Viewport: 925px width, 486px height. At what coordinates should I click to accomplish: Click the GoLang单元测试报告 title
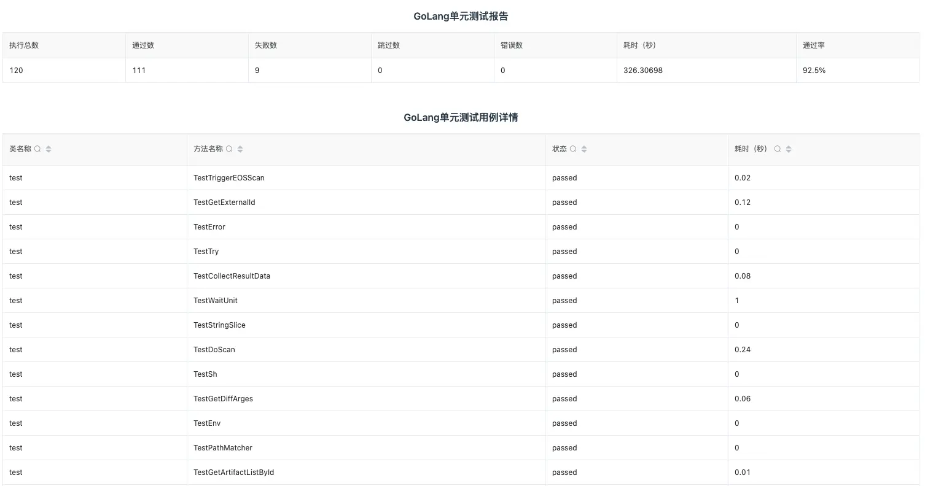click(461, 17)
